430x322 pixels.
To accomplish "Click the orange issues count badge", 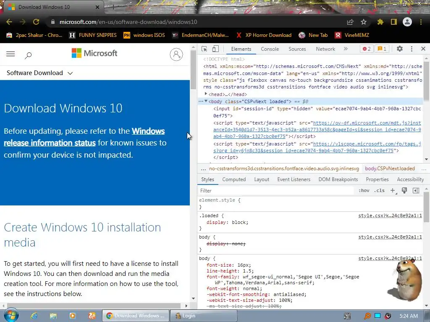I will pos(382,49).
